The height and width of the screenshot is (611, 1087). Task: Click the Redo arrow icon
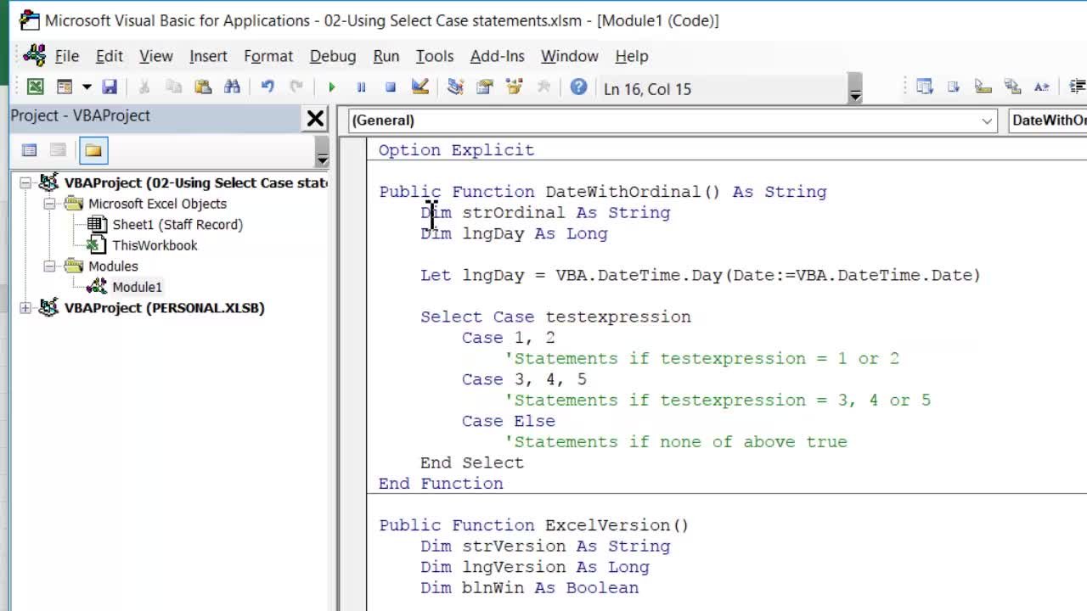pos(296,87)
